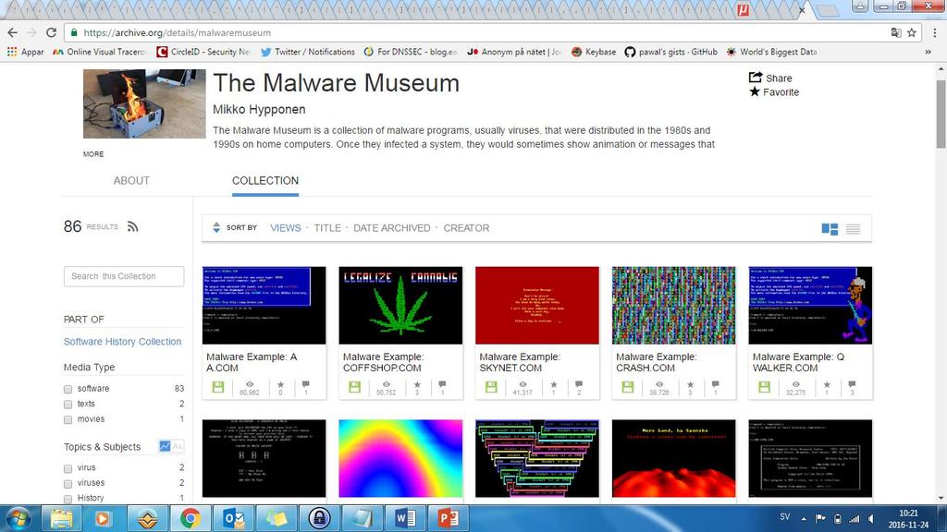This screenshot has width=947, height=532.
Task: Sort results by DATE ARCHIVED
Action: pyautogui.click(x=392, y=228)
